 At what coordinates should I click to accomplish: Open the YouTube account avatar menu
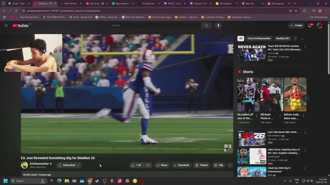click(319, 25)
